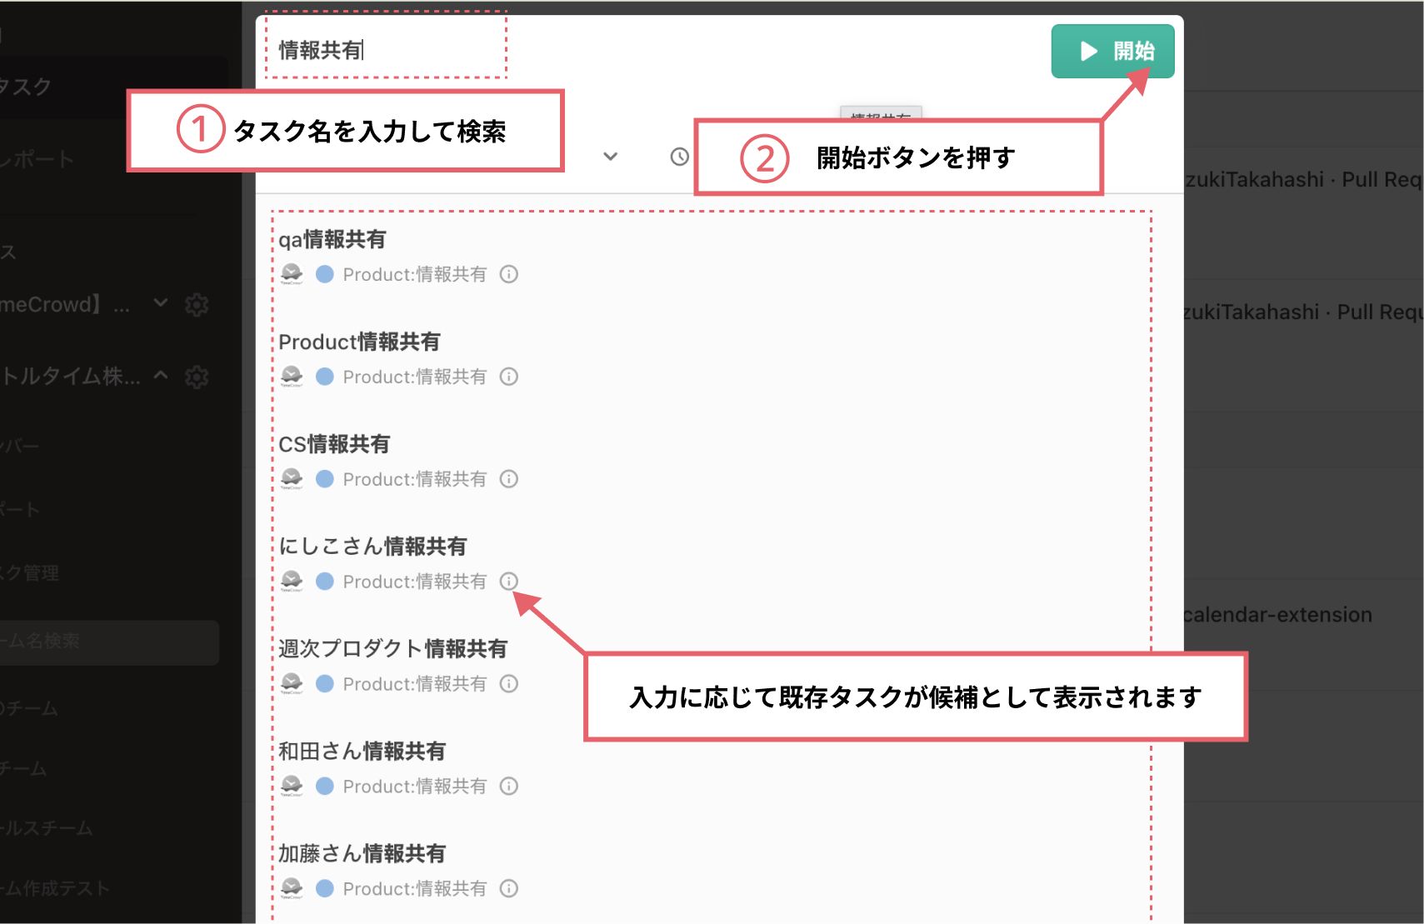Click the info icon beside 加藤さん情報共有
Screen dimensions: 1424x924
(x=508, y=888)
